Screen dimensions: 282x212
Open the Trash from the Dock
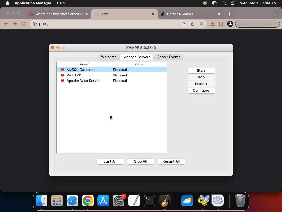point(240,200)
